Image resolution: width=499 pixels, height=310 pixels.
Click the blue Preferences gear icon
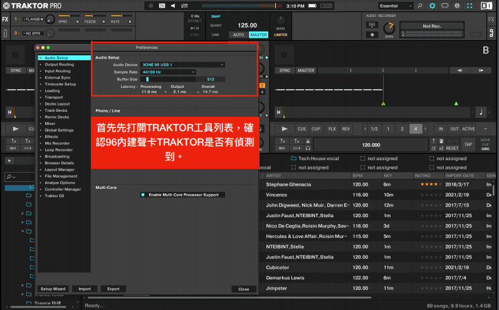coord(432,6)
